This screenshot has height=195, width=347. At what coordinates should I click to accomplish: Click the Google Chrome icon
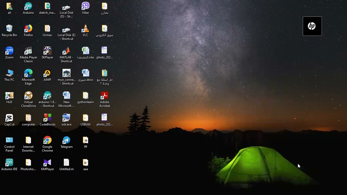pyautogui.click(x=47, y=140)
